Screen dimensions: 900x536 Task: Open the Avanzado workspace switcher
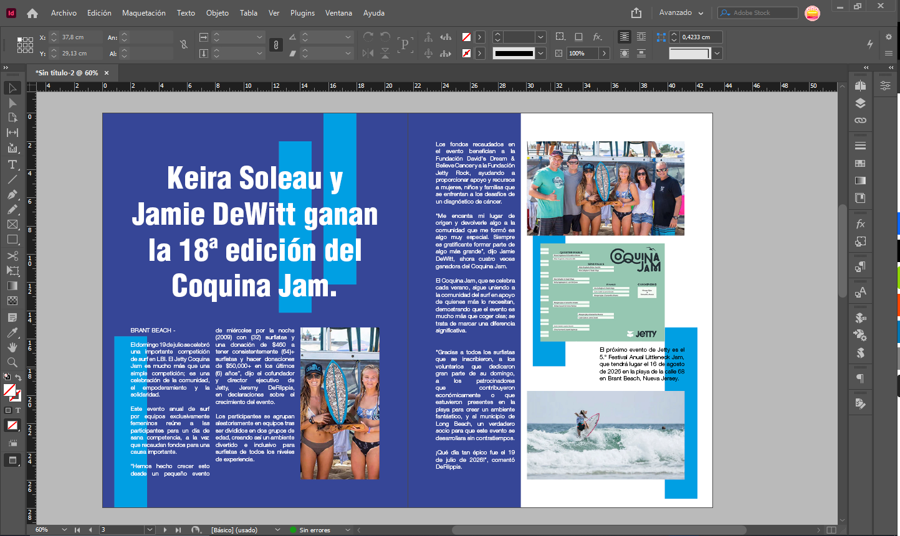click(x=681, y=13)
